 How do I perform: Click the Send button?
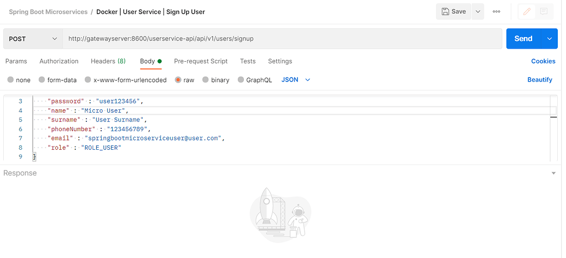click(523, 39)
